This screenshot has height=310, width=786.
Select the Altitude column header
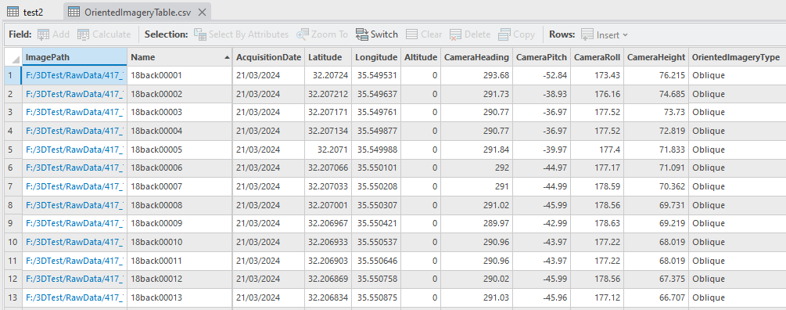tap(421, 57)
